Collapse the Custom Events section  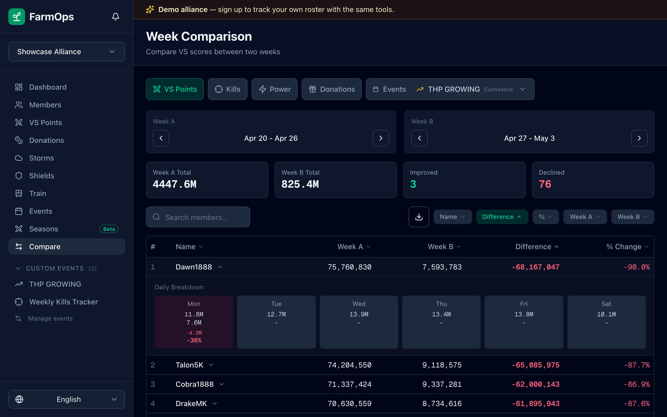tap(56, 268)
